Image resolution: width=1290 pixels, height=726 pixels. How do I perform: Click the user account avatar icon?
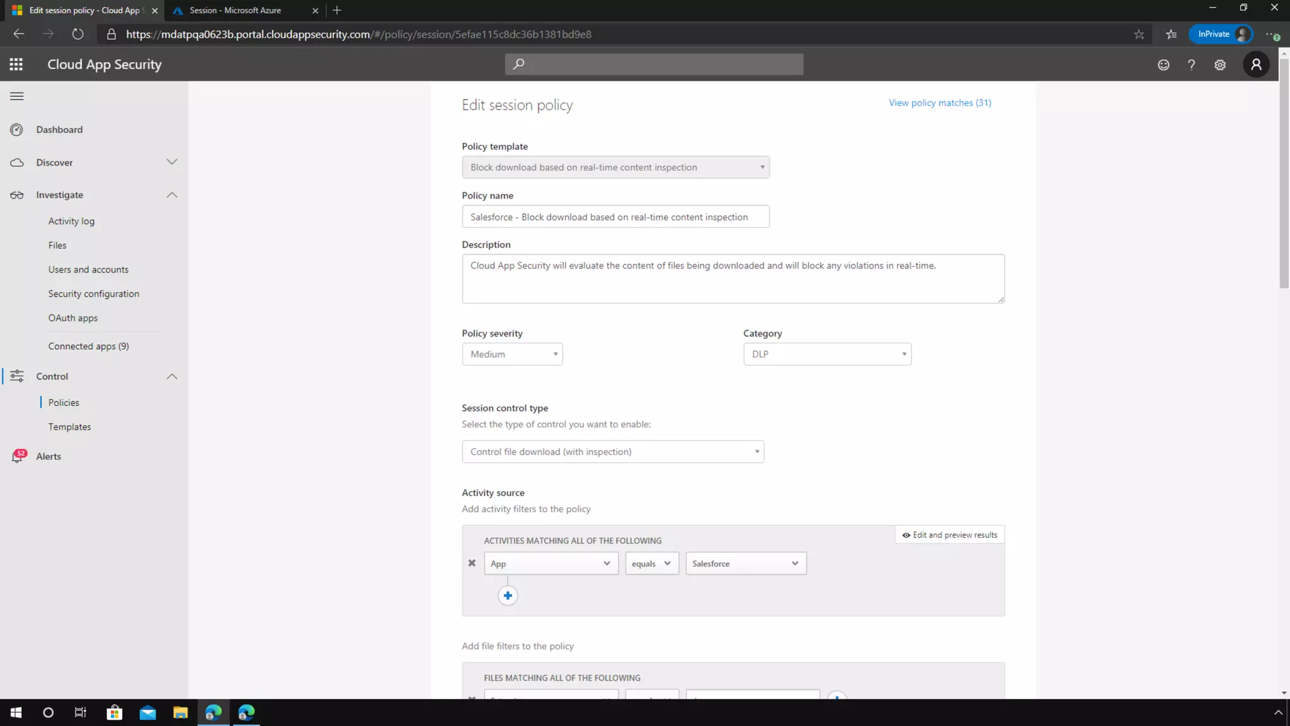[1256, 64]
